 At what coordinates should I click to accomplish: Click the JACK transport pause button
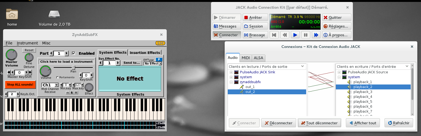click(x=306, y=35)
